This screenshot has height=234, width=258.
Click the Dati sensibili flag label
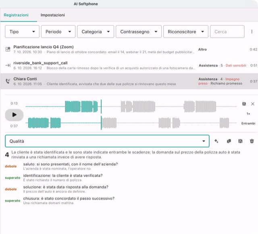(236, 66)
